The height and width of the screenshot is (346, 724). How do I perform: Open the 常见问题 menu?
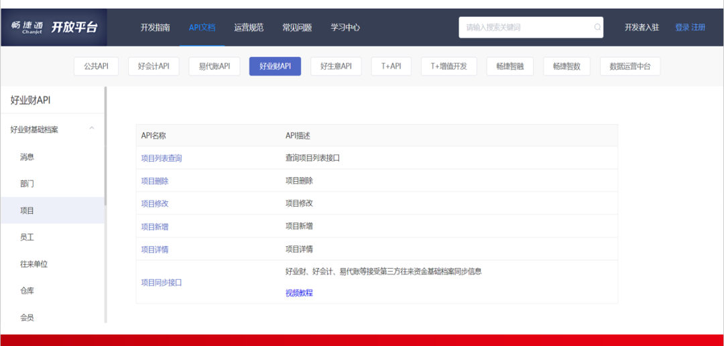297,27
